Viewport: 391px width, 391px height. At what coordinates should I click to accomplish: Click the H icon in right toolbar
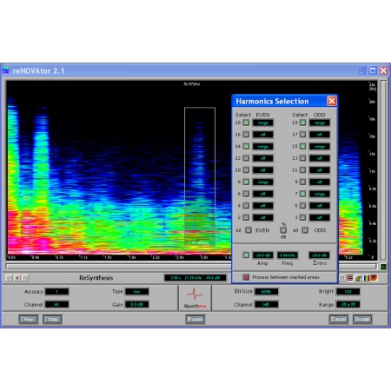pos(342,278)
